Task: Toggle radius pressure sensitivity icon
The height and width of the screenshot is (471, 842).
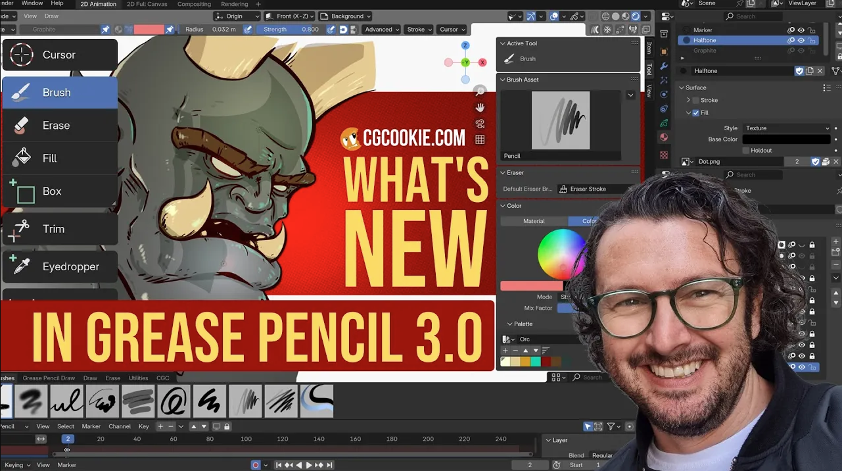Action: coord(248,30)
